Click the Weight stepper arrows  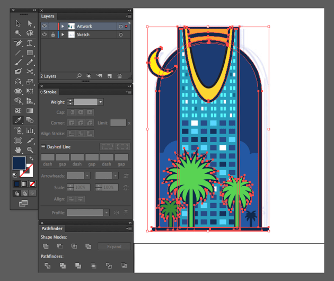70,102
